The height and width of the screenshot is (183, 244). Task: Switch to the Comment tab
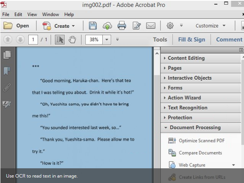point(229,39)
